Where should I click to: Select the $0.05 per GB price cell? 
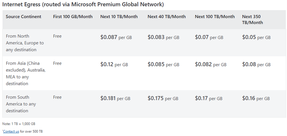click(x=256, y=37)
